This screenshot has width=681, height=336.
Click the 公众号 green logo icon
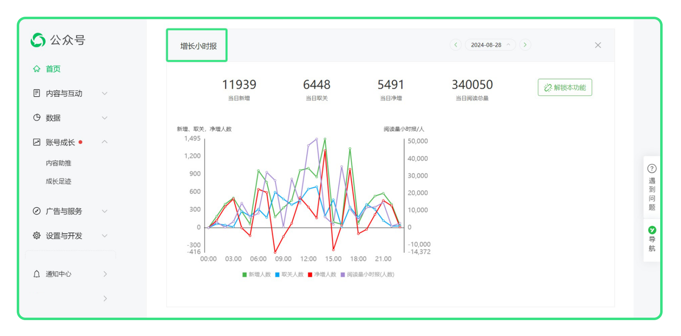pos(38,40)
